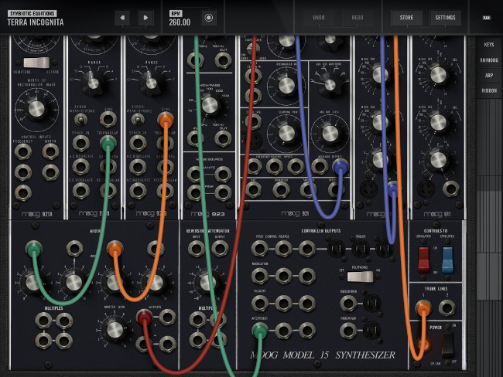Go to the next preset using right arrow
This screenshot has width=503, height=377.
pyautogui.click(x=145, y=17)
